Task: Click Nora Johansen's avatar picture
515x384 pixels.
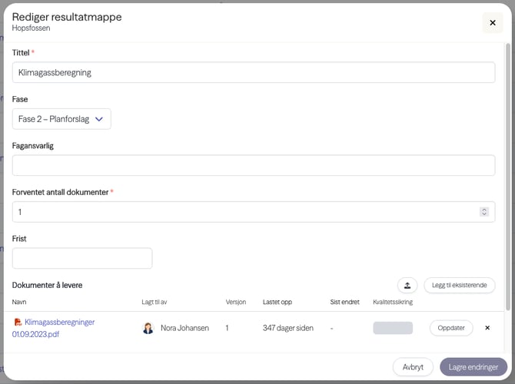Action: pos(148,328)
